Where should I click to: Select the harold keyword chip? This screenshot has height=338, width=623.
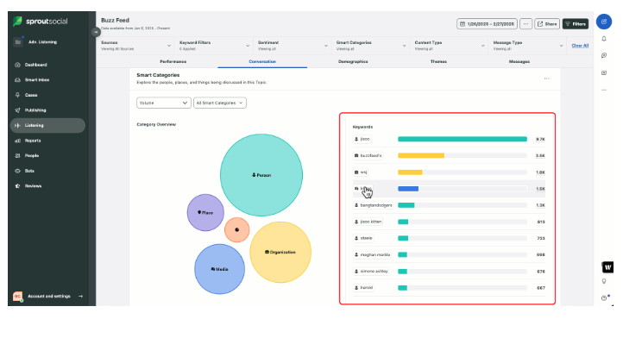click(x=363, y=287)
